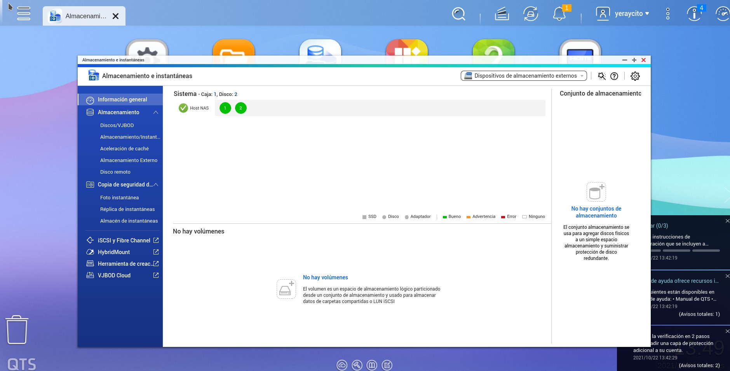This screenshot has height=371, width=730.
Task: Open external storage devices dropdown
Action: [x=524, y=76]
